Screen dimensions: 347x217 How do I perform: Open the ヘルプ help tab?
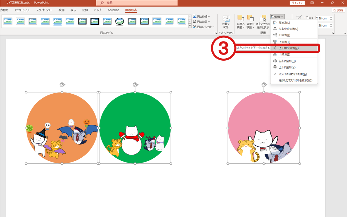pyautogui.click(x=97, y=10)
